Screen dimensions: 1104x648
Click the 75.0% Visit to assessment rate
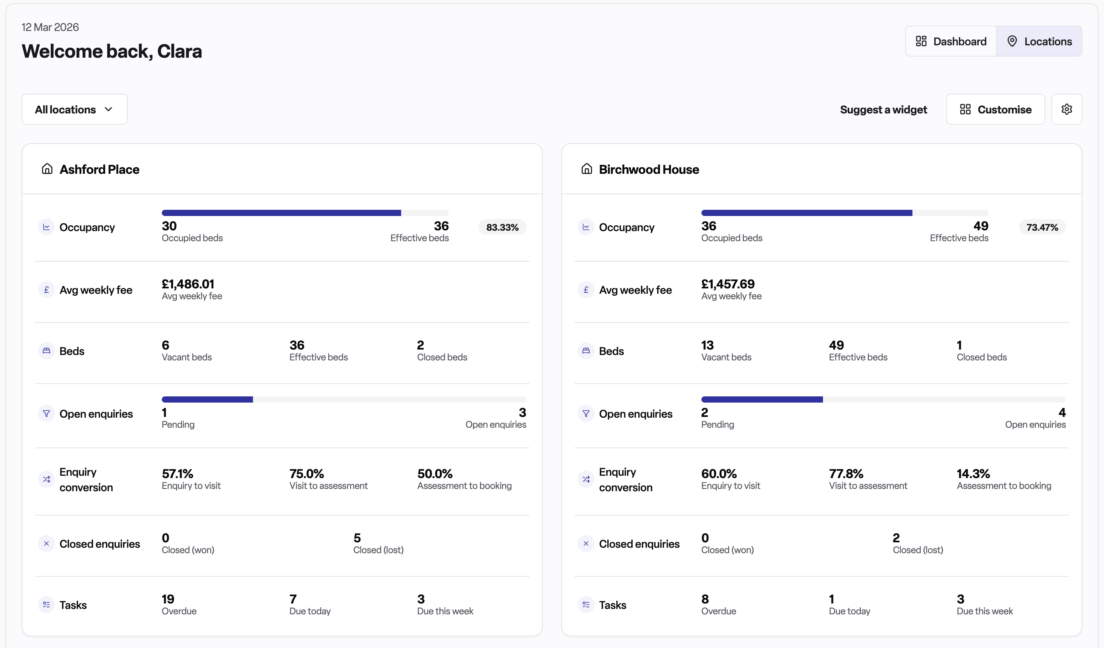point(307,474)
